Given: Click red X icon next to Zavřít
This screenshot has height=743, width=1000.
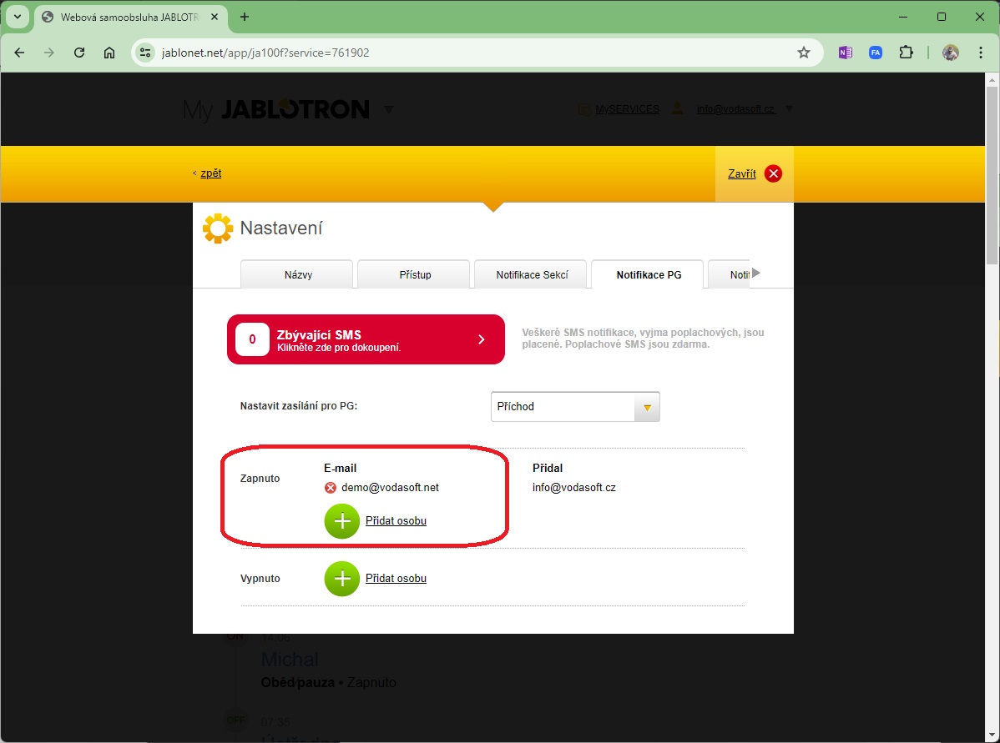Looking at the screenshot, I should click(773, 173).
